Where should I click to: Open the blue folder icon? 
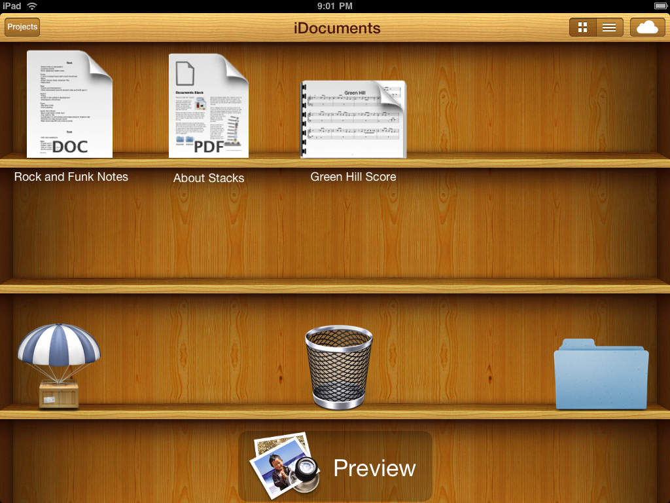[601, 374]
